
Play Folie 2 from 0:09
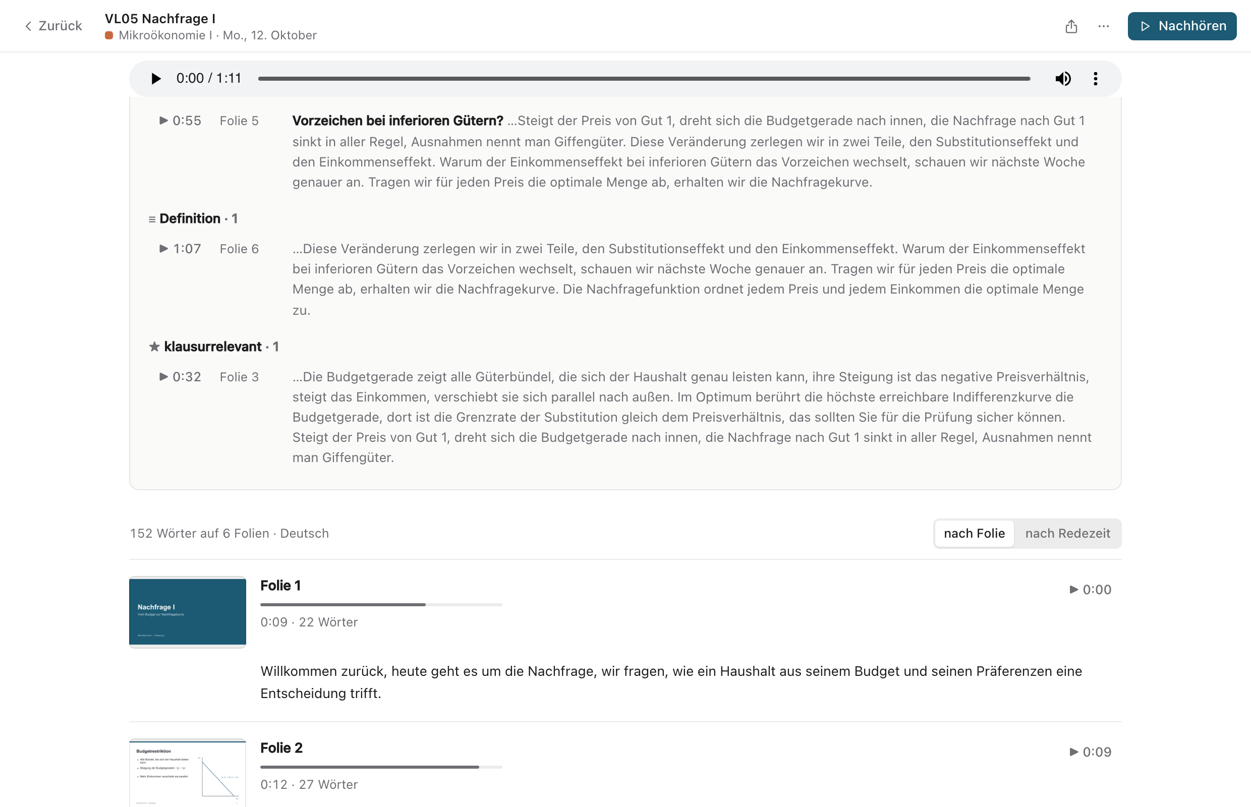(x=1090, y=752)
